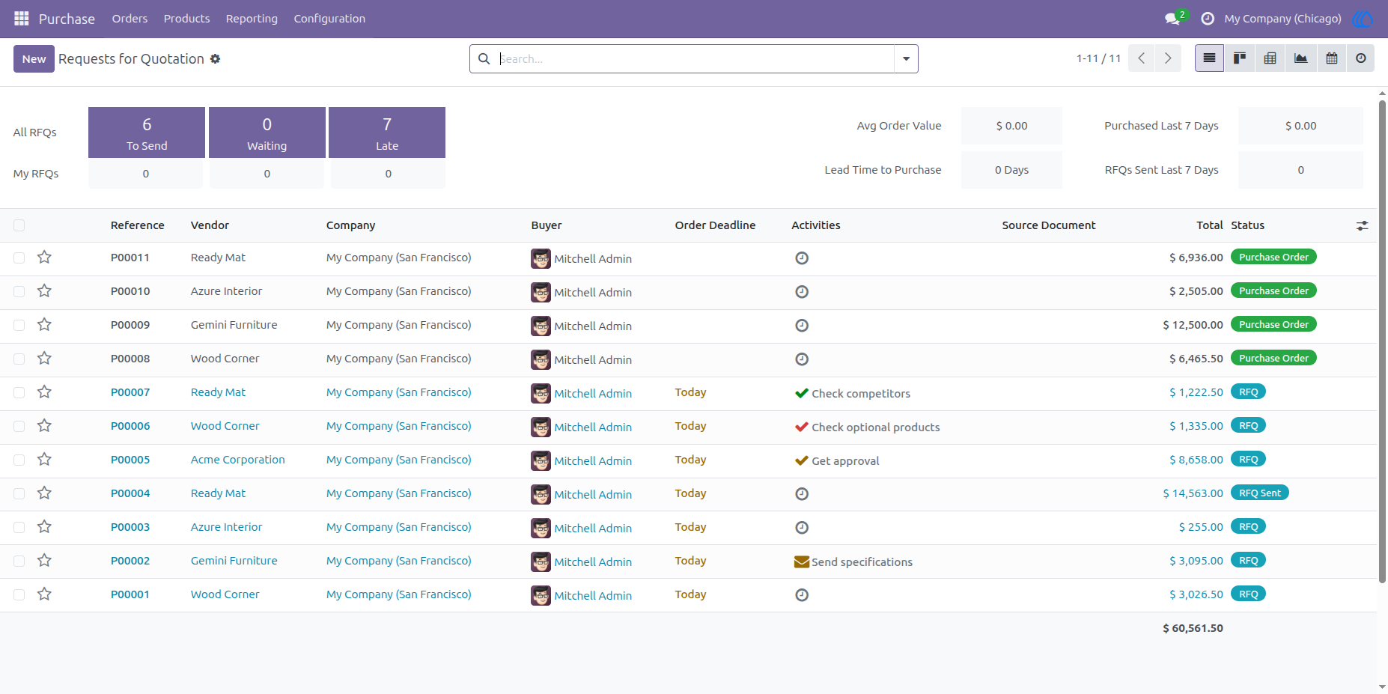This screenshot has width=1388, height=694.
Task: Star the P00011 order as favorite
Action: 44,258
